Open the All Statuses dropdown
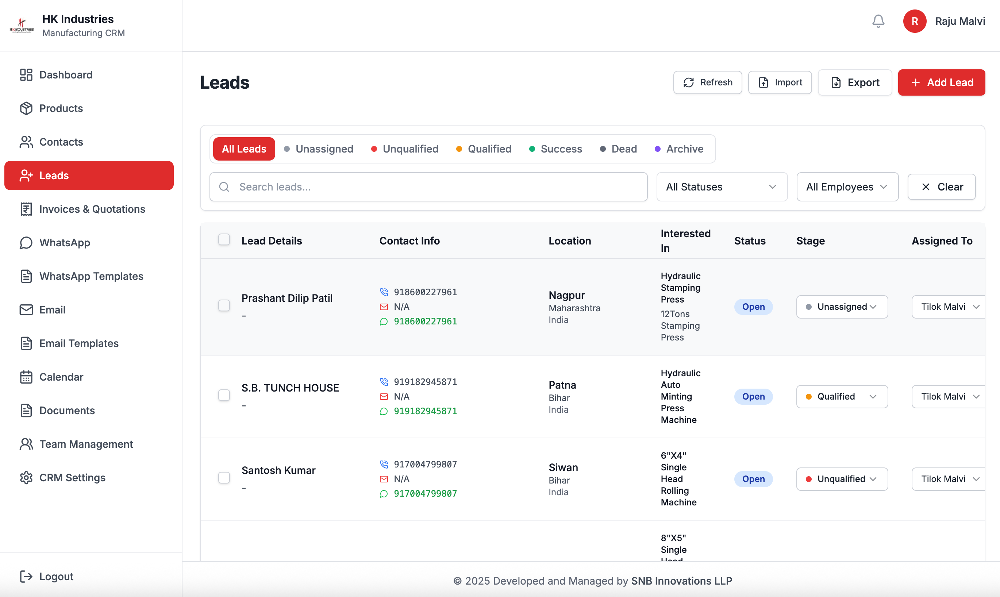Viewport: 1000px width, 597px height. coord(722,187)
